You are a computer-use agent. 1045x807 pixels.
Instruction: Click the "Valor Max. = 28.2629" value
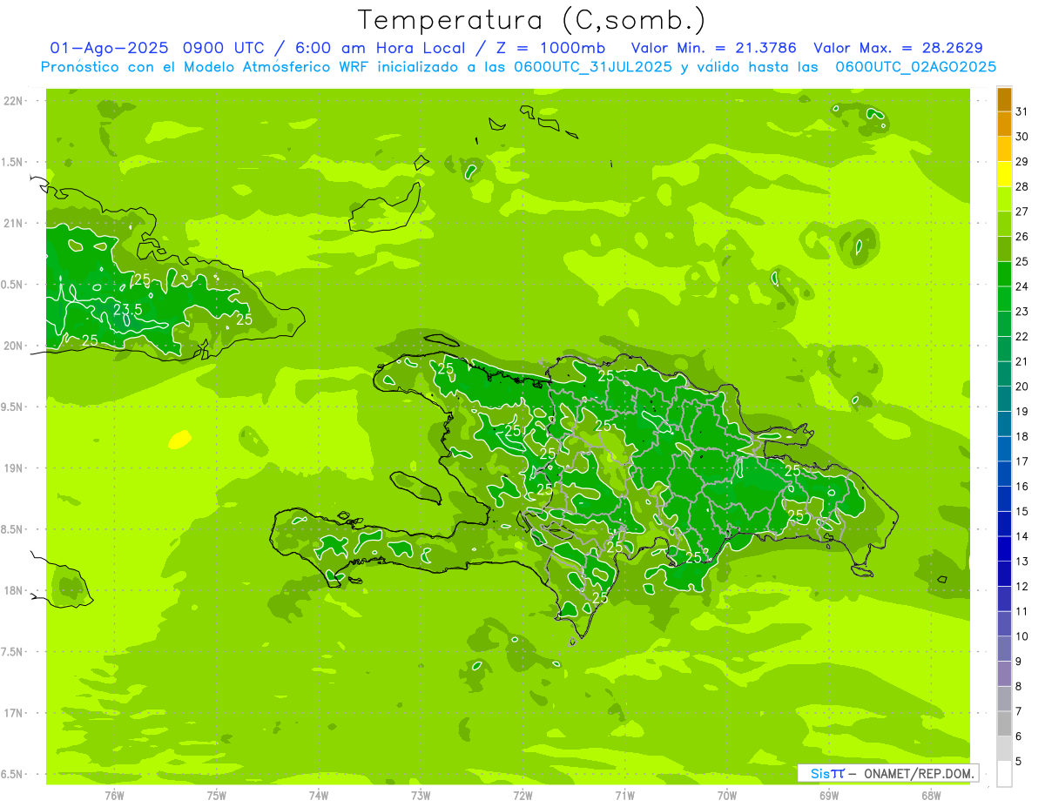(898, 48)
